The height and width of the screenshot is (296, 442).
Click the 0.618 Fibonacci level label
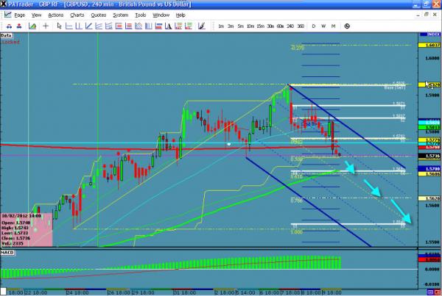coord(297,176)
